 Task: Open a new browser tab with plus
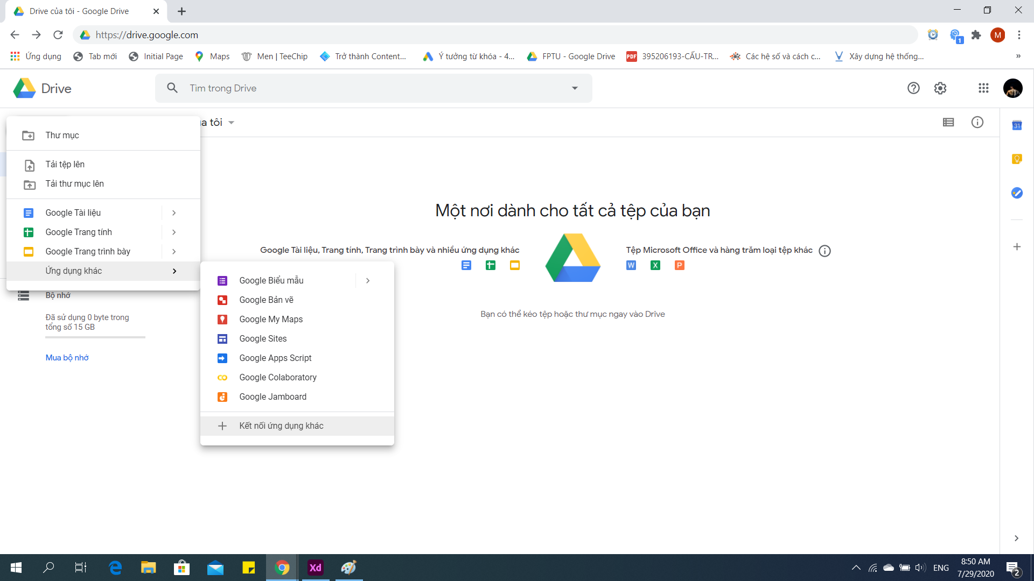pyautogui.click(x=182, y=11)
